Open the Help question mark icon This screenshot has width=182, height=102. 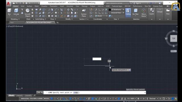pos(160,3)
